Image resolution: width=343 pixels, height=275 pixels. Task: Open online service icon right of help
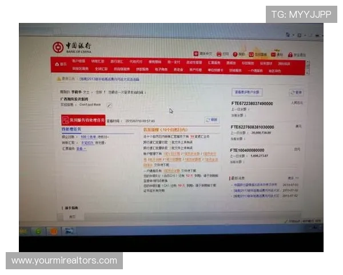pyautogui.click(x=252, y=54)
